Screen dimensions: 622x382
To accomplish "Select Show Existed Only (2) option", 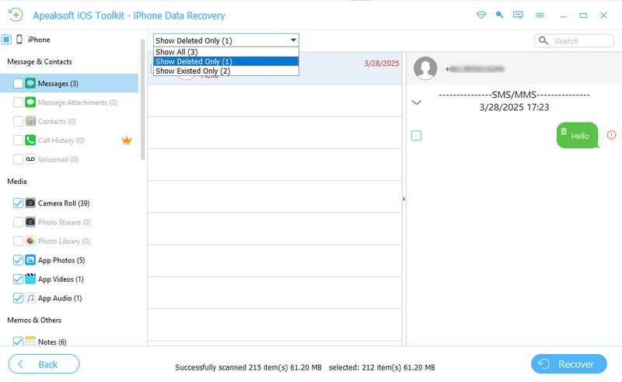I will [226, 71].
